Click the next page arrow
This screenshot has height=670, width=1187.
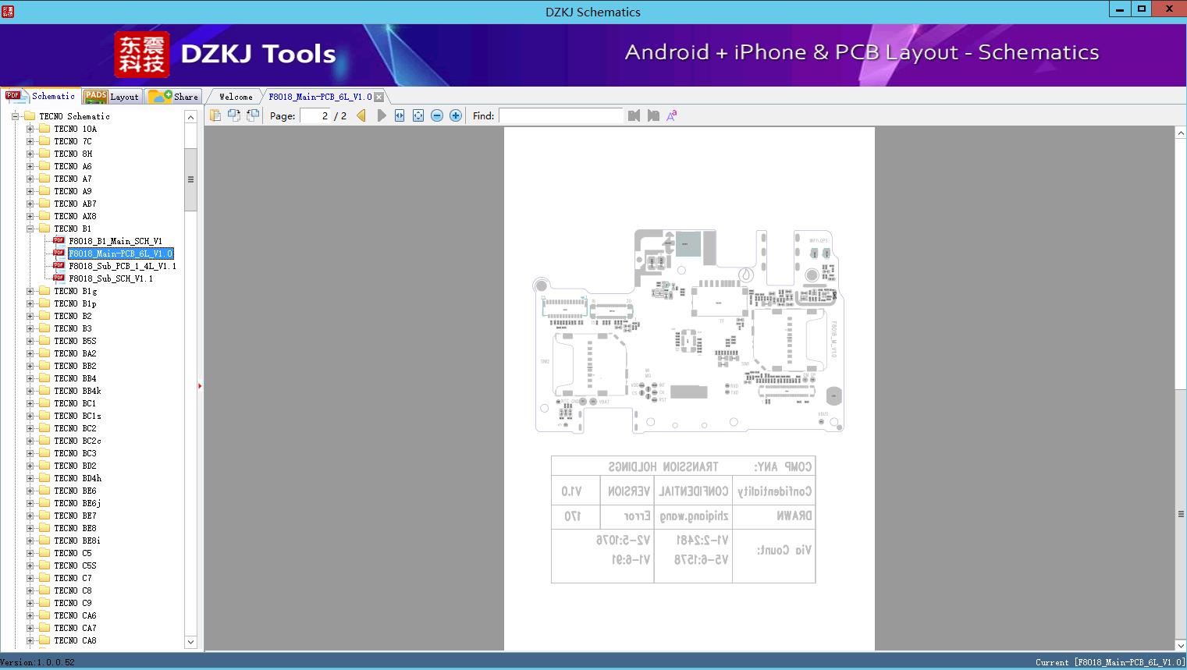tap(381, 115)
